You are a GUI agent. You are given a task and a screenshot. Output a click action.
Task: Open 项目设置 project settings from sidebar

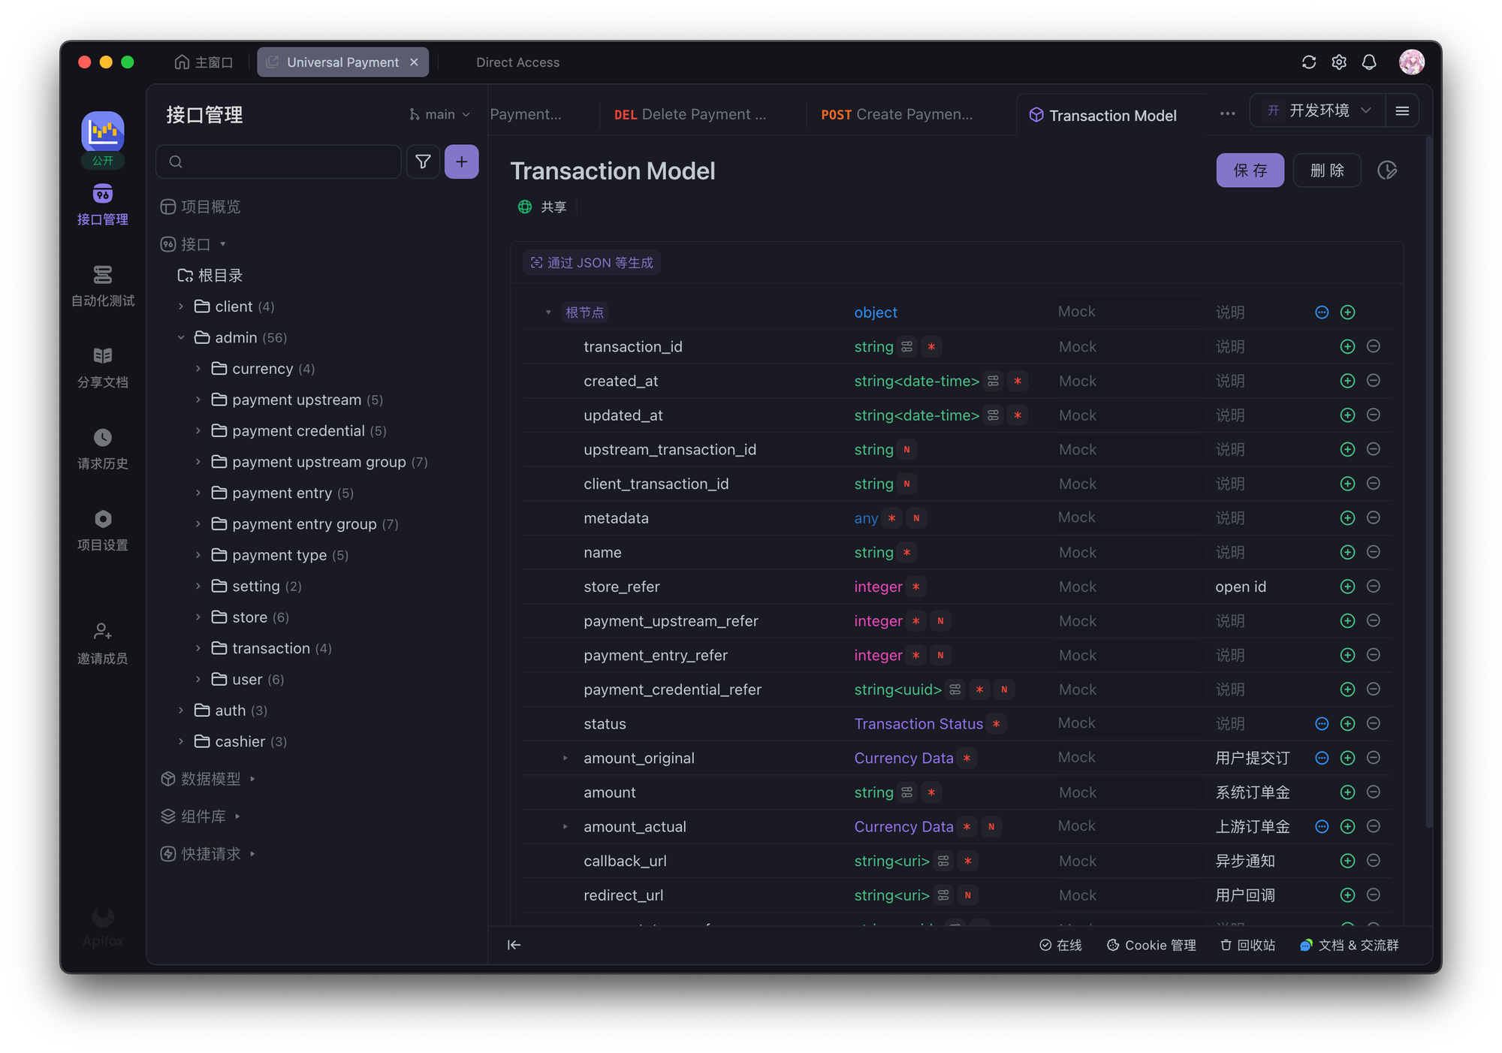102,531
